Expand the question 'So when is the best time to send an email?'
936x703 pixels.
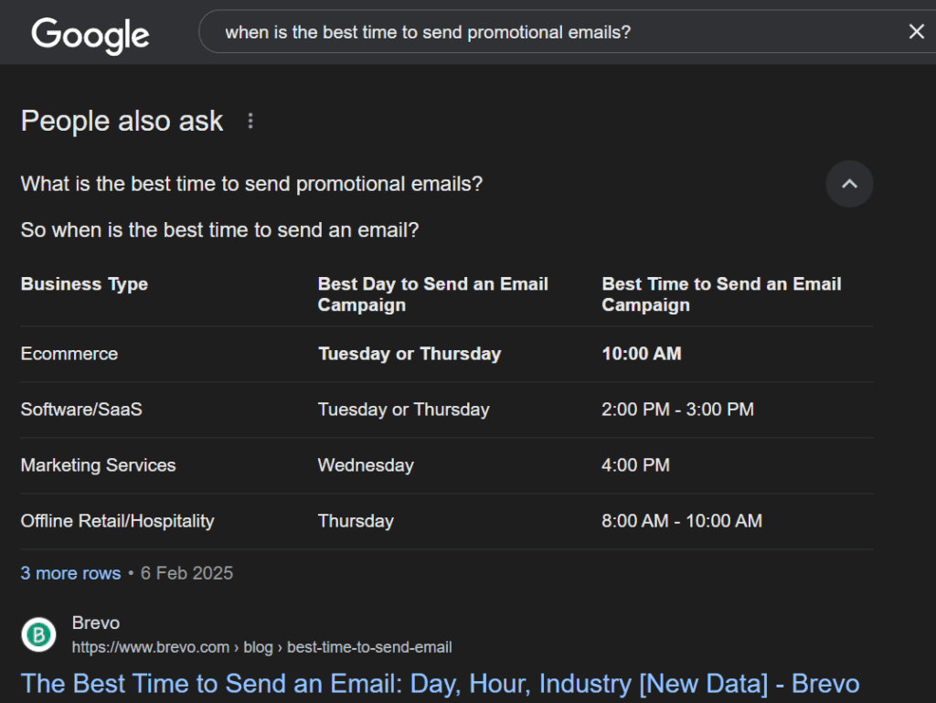tap(219, 229)
